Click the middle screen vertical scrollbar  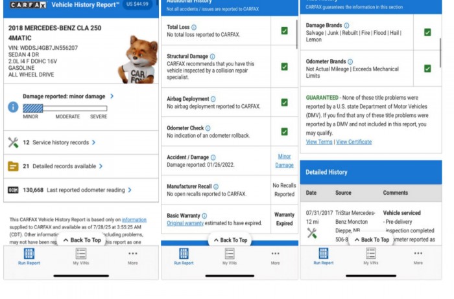point(297,34)
